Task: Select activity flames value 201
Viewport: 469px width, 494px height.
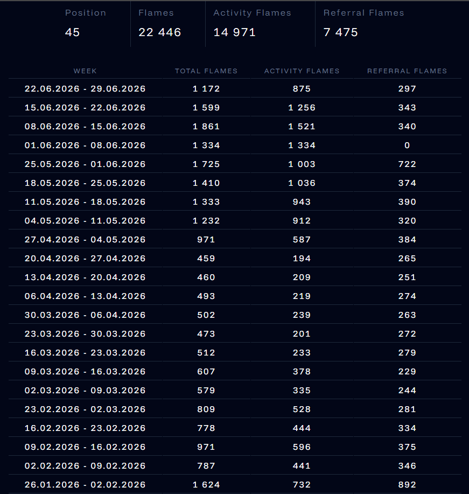Action: point(302,333)
